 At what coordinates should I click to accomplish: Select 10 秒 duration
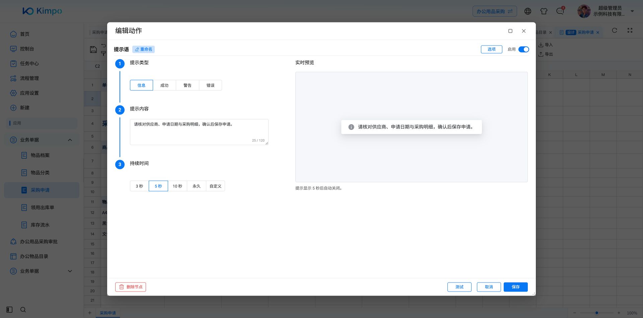click(x=177, y=186)
